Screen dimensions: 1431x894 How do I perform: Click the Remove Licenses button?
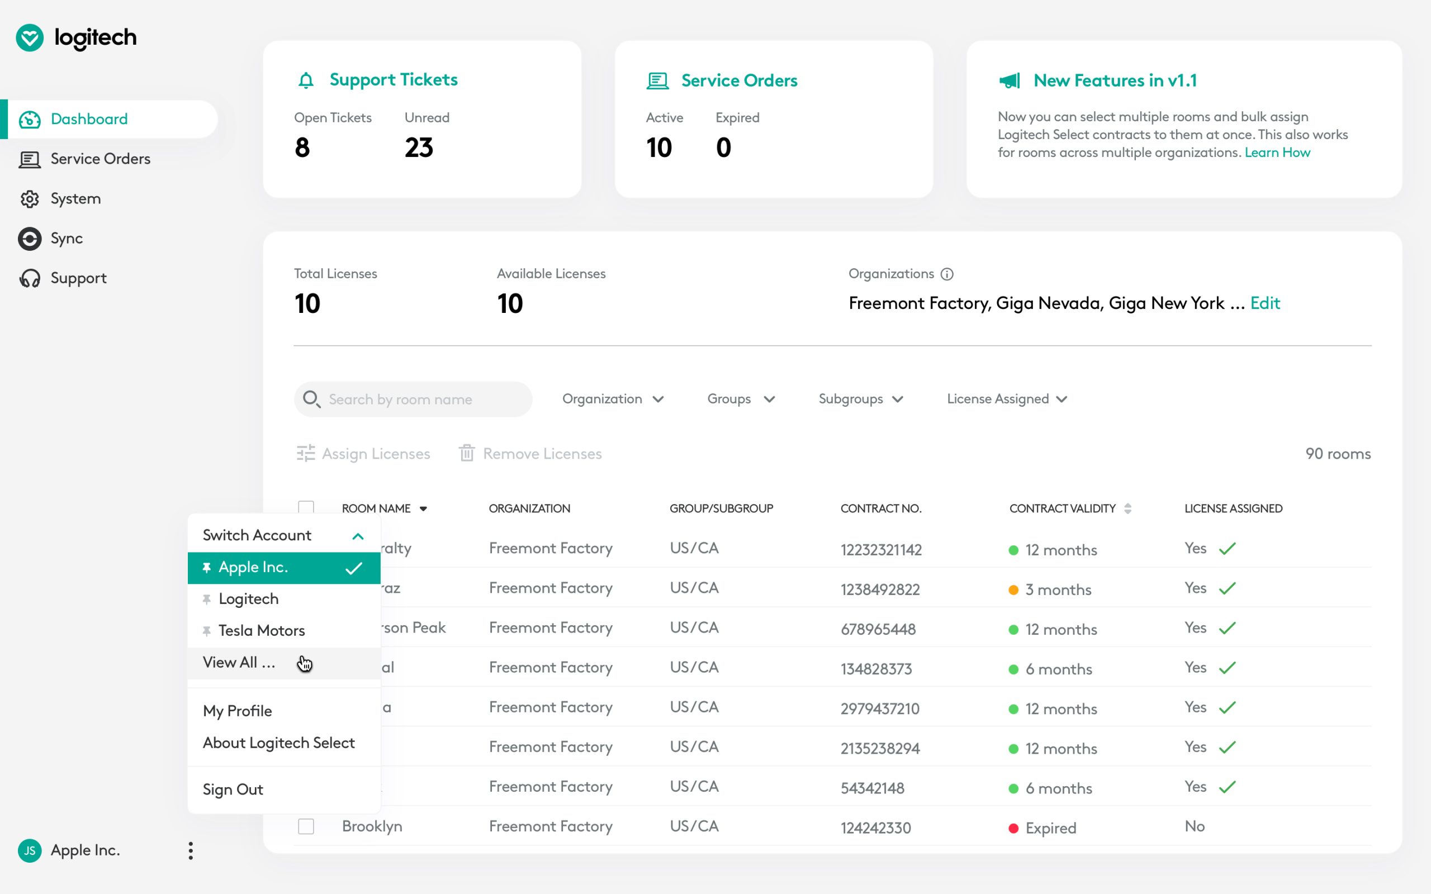pos(530,454)
